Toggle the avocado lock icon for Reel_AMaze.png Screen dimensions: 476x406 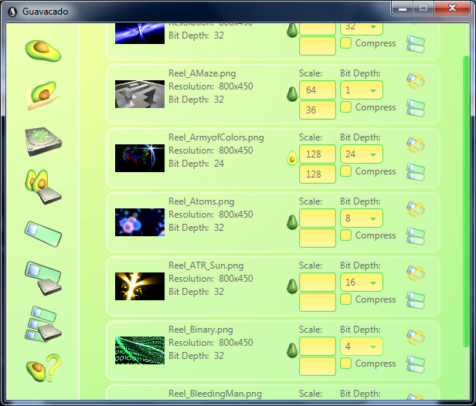pos(292,94)
